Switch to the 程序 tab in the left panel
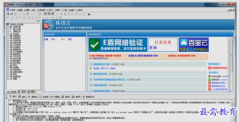The height and width of the screenshot is (122, 239). [x=22, y=92]
